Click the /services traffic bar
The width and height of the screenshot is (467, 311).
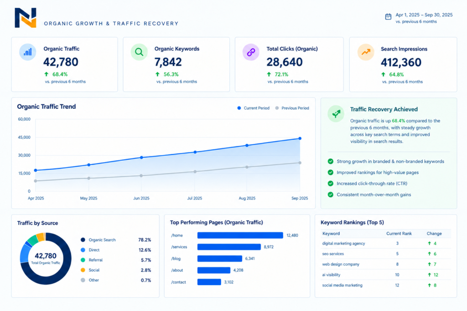[x=229, y=247]
